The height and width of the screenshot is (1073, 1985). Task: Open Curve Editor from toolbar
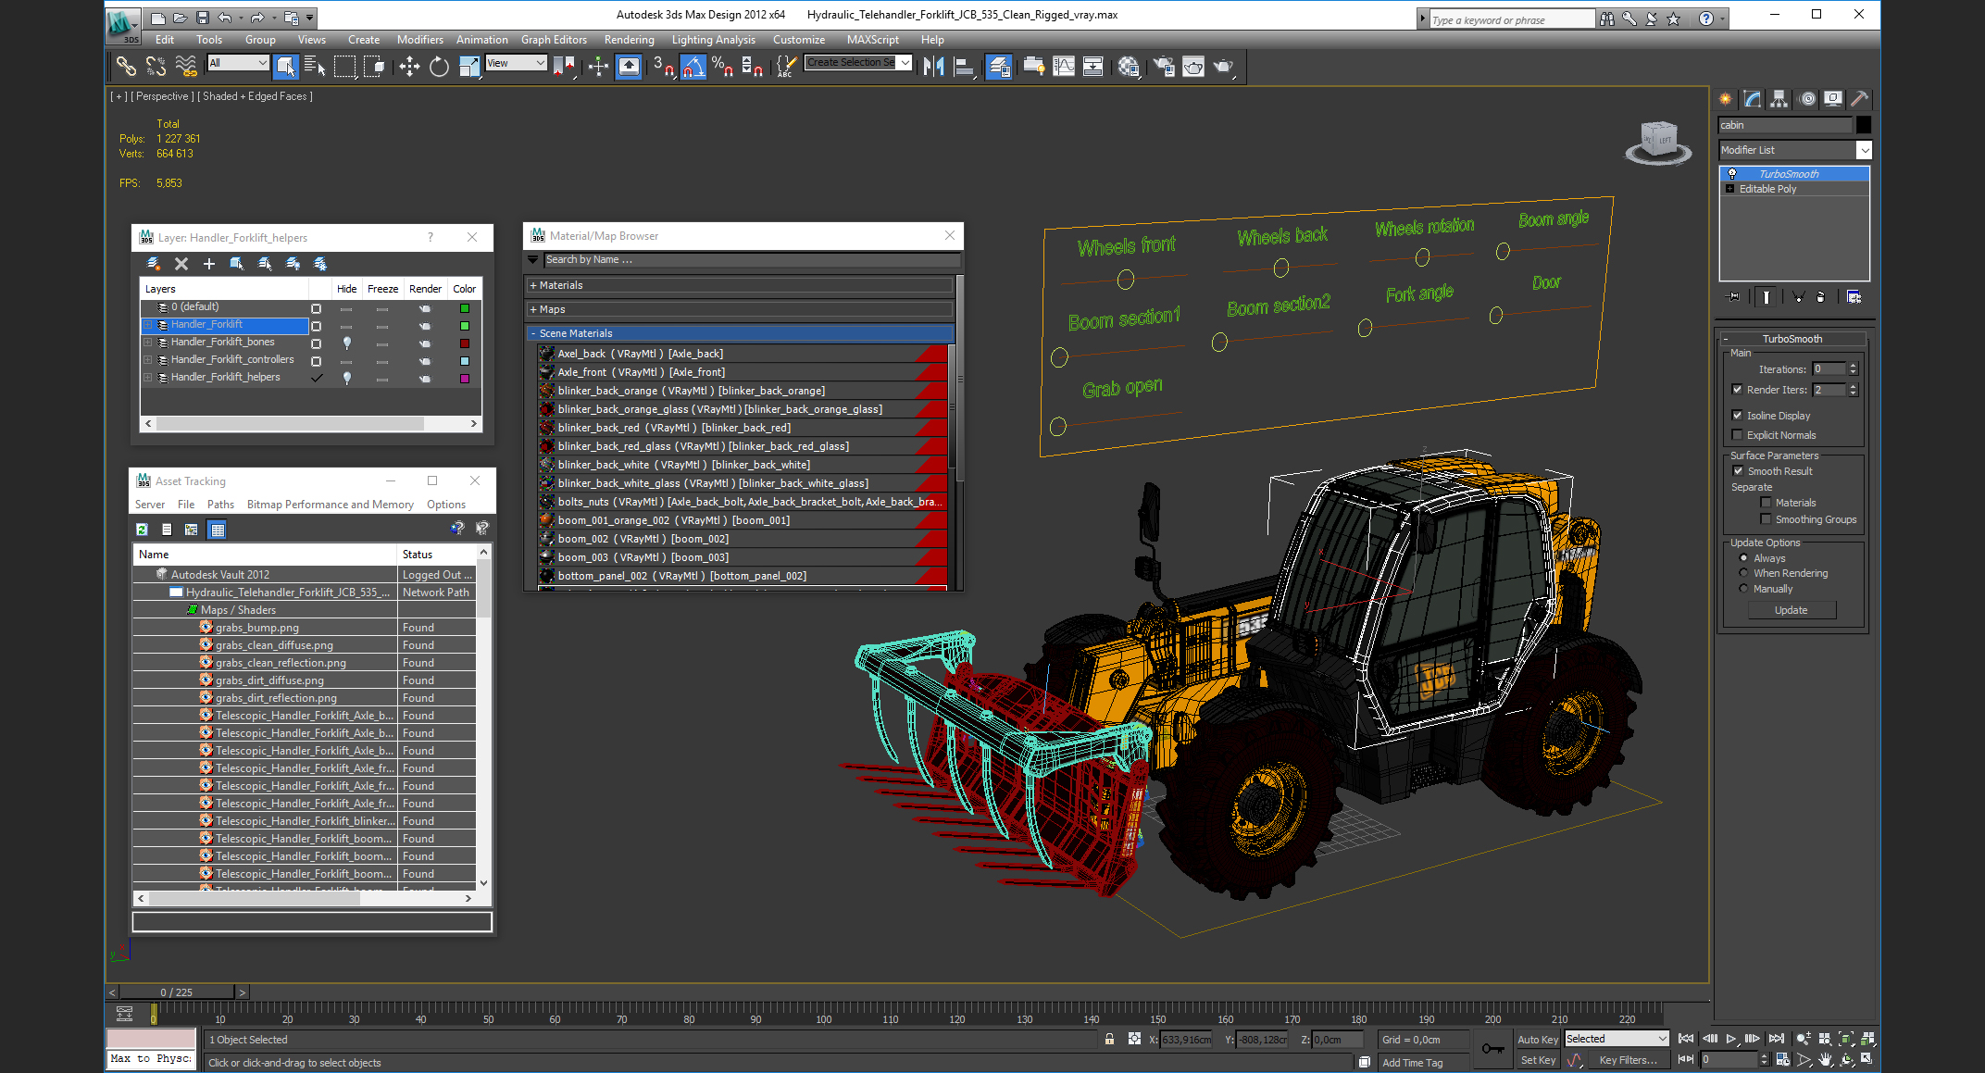tap(1065, 66)
